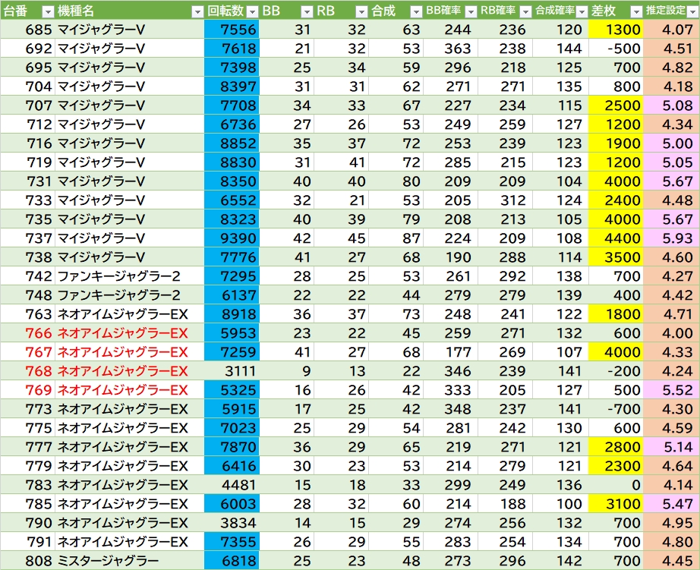Select the yellow 1300 差枚 cell
This screenshot has height=570, width=700.
616,30
